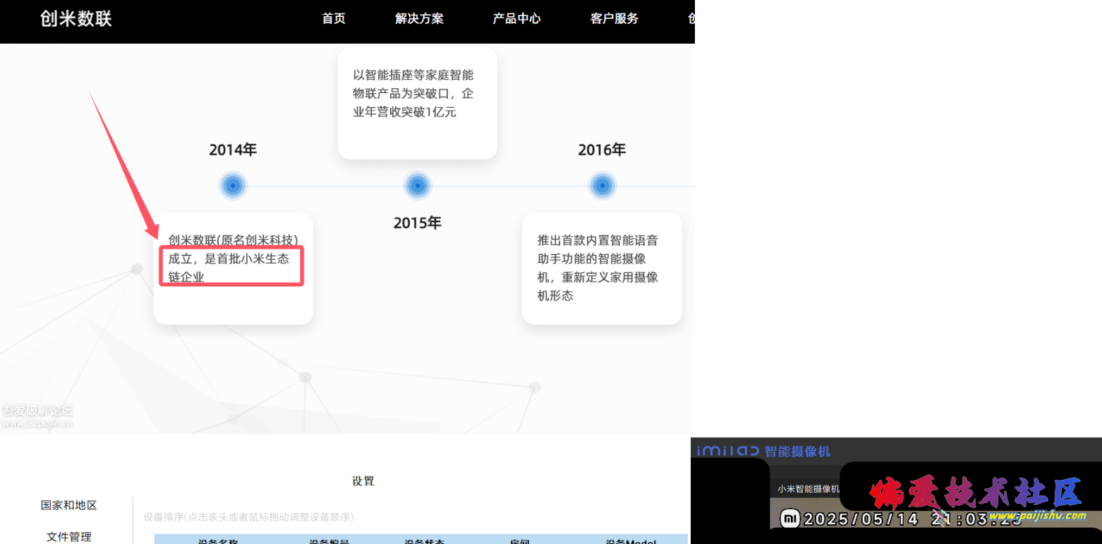
Task: Select the 2015年 timeline dot
Action: [418, 186]
